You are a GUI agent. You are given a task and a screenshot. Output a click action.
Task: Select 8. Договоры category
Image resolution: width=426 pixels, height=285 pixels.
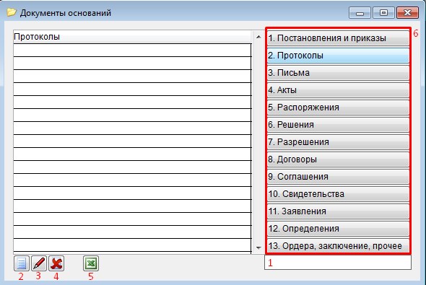(338, 159)
